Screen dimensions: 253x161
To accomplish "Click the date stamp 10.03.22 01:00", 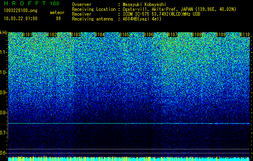I will coord(21,19).
